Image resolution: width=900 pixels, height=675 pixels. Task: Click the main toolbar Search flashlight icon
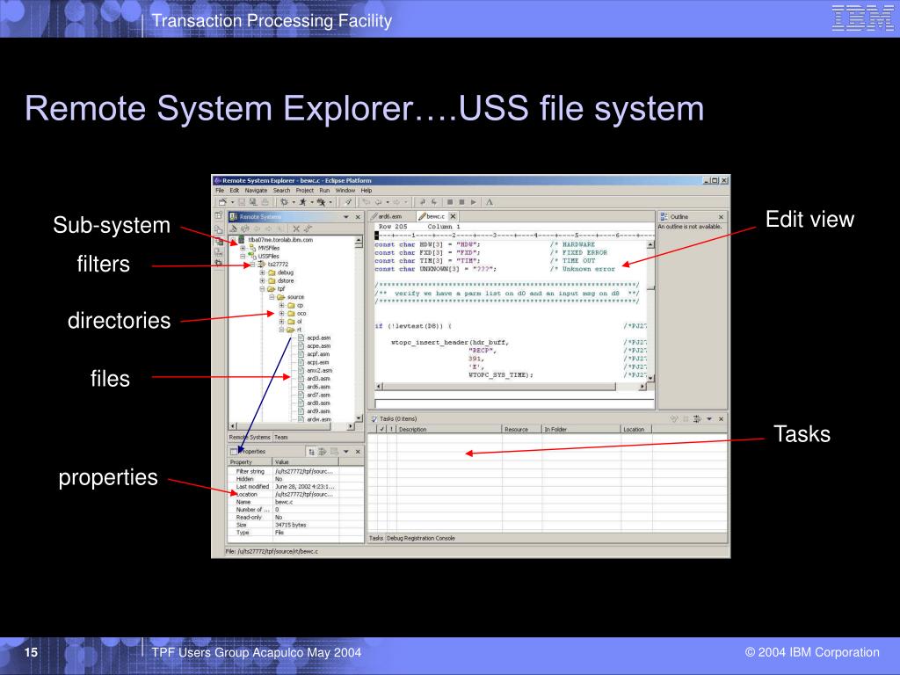tap(348, 202)
